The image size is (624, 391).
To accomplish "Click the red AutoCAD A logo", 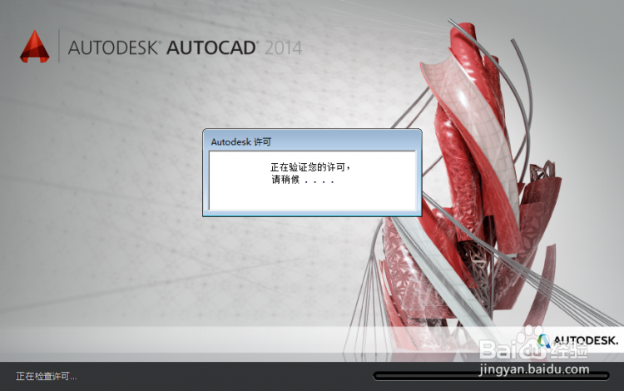I will coord(35,47).
